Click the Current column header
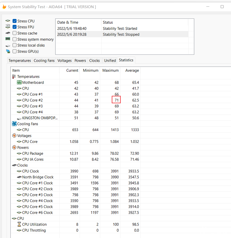The height and width of the screenshot is (238, 231). click(70, 70)
